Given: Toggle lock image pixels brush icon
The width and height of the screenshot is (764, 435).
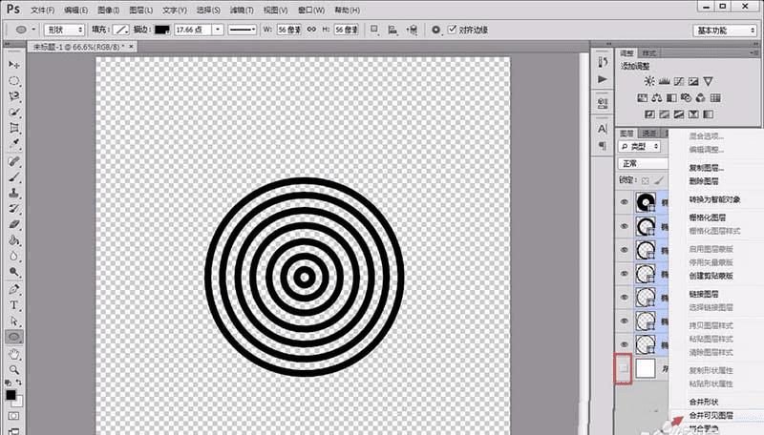Looking at the screenshot, I should 659,180.
